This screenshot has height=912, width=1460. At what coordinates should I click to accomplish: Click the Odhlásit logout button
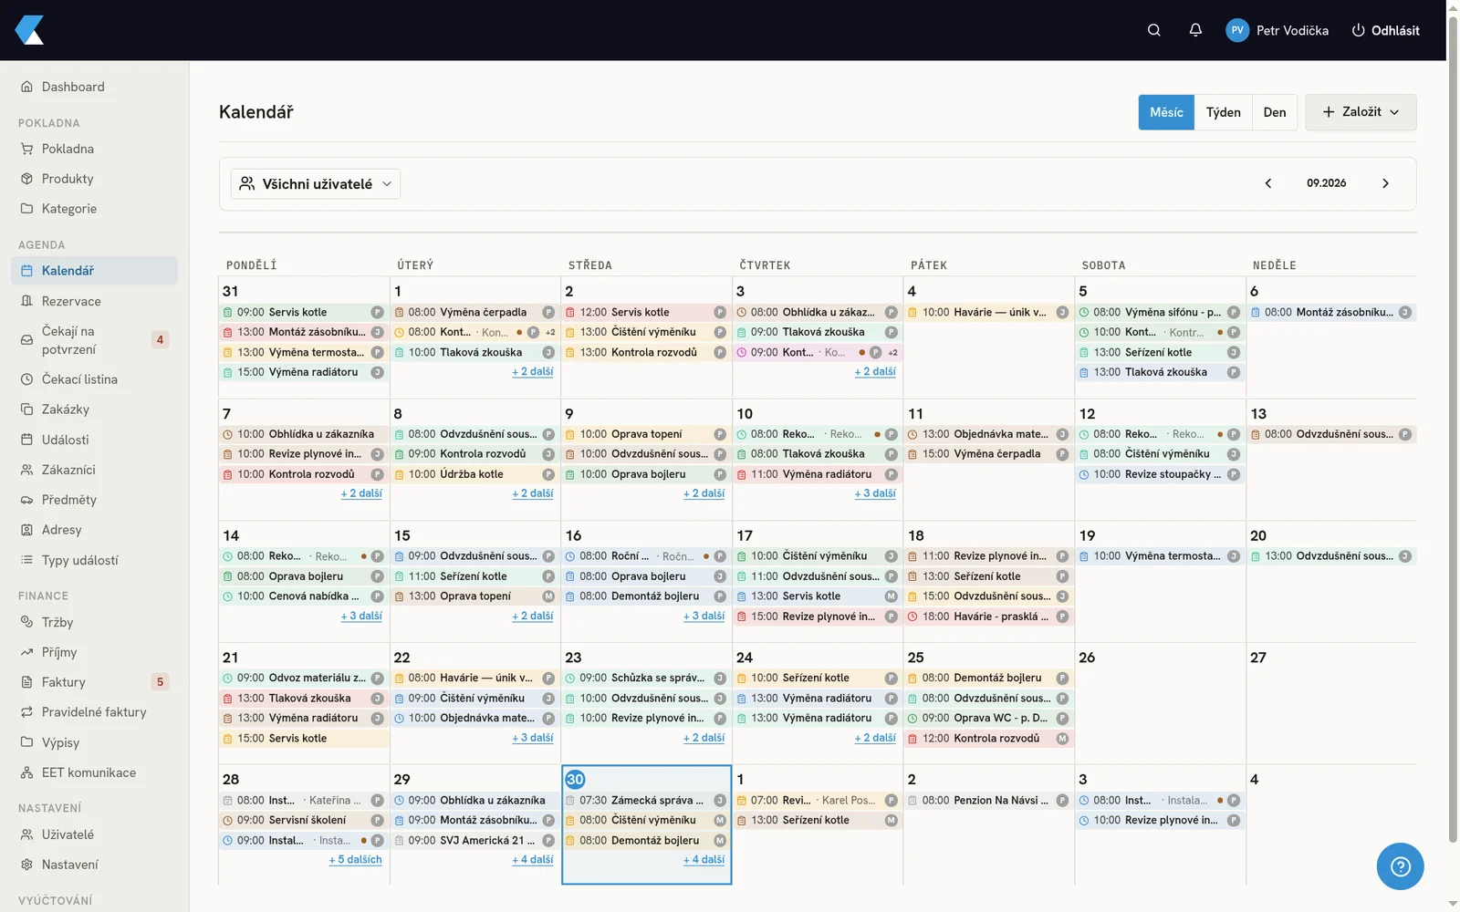click(x=1385, y=30)
